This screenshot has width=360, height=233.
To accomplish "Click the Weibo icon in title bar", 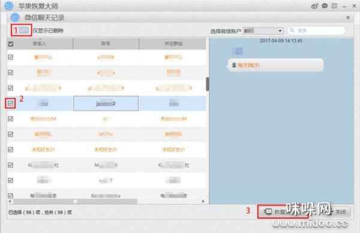I will click(x=314, y=6).
